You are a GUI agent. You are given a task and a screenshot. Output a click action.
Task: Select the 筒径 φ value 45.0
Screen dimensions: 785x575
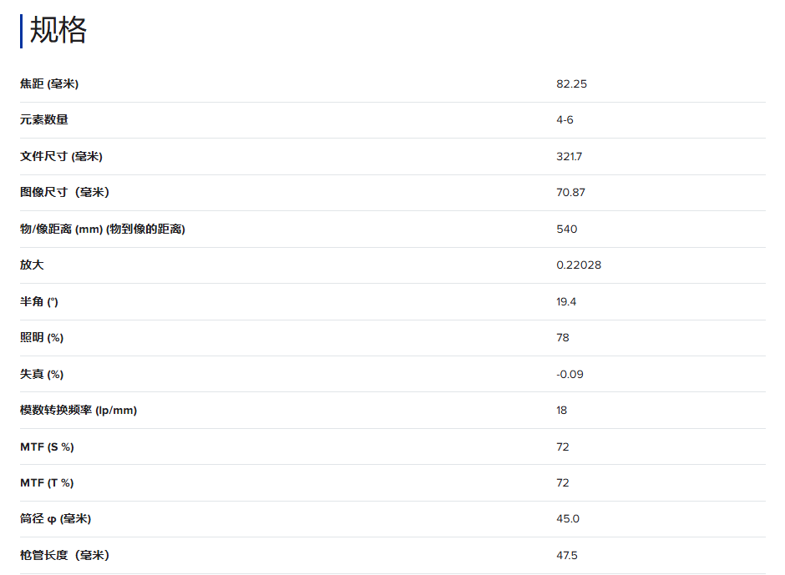(568, 519)
